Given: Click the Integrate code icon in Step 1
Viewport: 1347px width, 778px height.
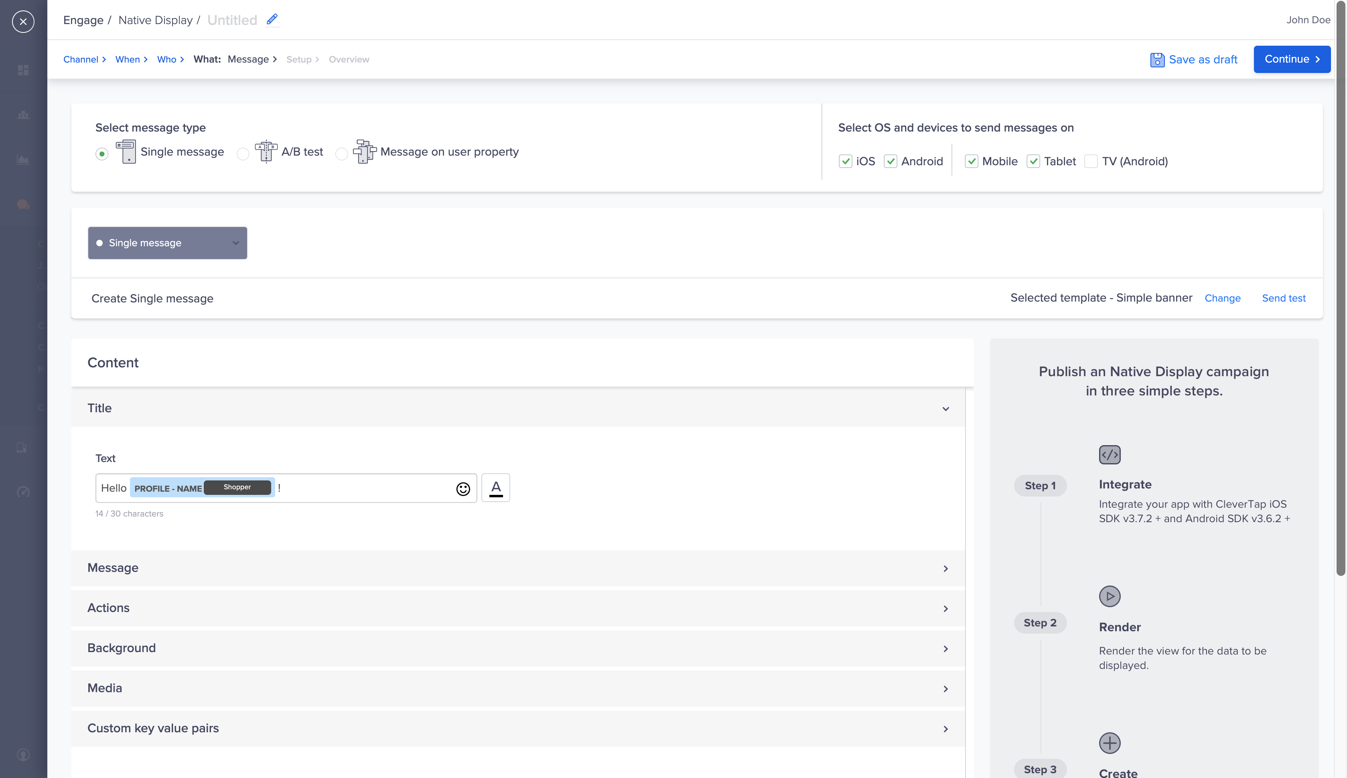Looking at the screenshot, I should click(x=1109, y=454).
